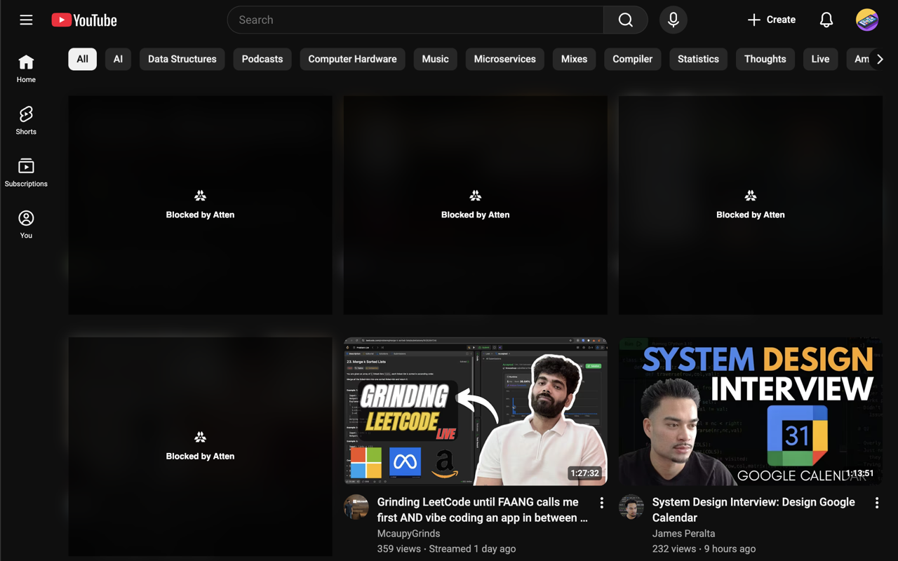Open the hamburger guide menu
Viewport: 898px width, 561px height.
click(26, 20)
